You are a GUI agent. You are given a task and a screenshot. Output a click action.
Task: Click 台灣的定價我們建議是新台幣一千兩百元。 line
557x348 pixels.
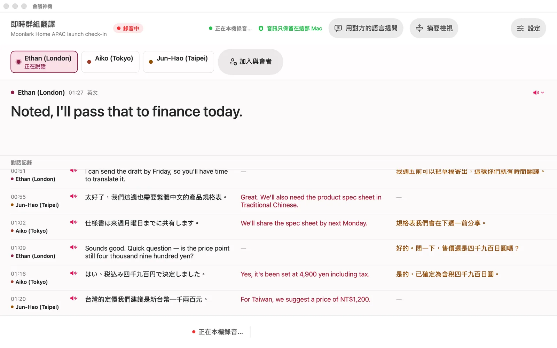(x=147, y=299)
